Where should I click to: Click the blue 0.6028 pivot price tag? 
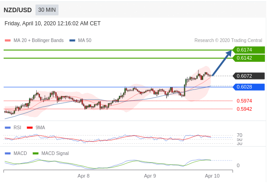pyautogui.click(x=249, y=87)
